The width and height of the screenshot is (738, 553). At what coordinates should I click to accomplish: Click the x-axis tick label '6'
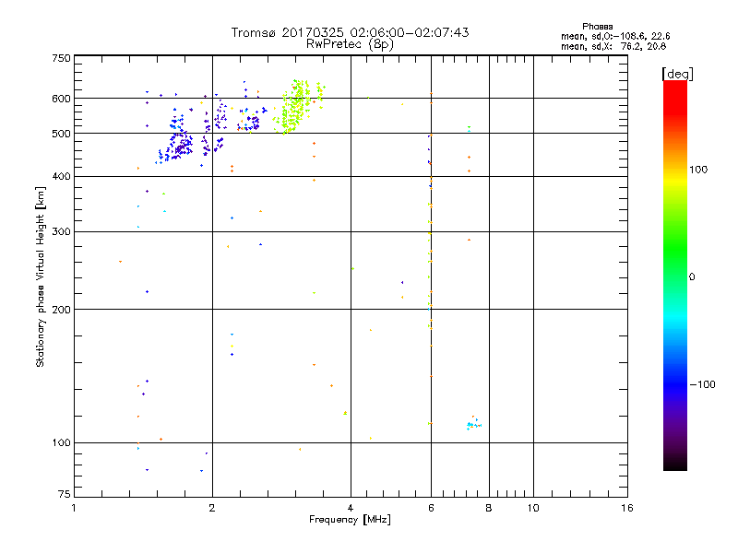coord(431,508)
